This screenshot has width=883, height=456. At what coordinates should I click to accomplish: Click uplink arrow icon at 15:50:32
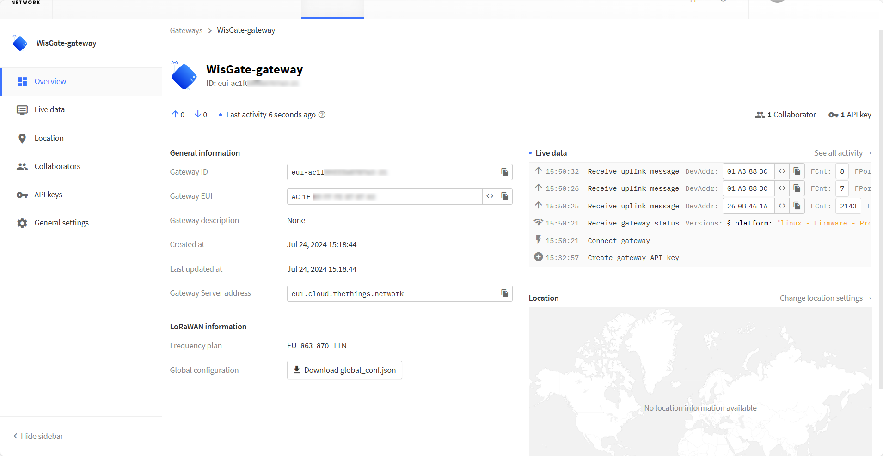coord(539,170)
